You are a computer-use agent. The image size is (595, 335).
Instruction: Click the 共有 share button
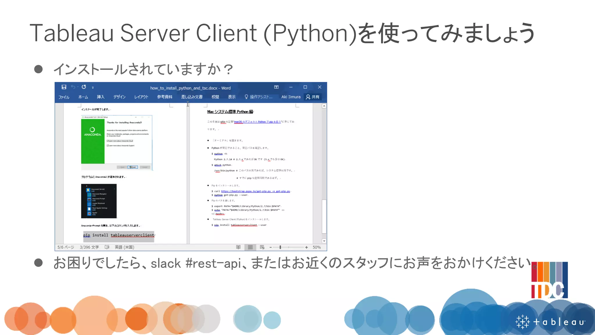pyautogui.click(x=313, y=97)
